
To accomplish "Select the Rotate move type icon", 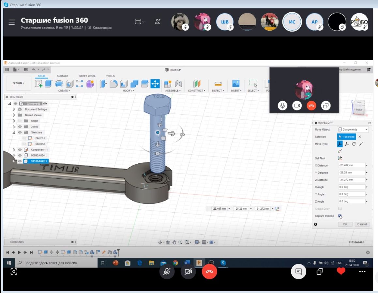I will click(354, 144).
